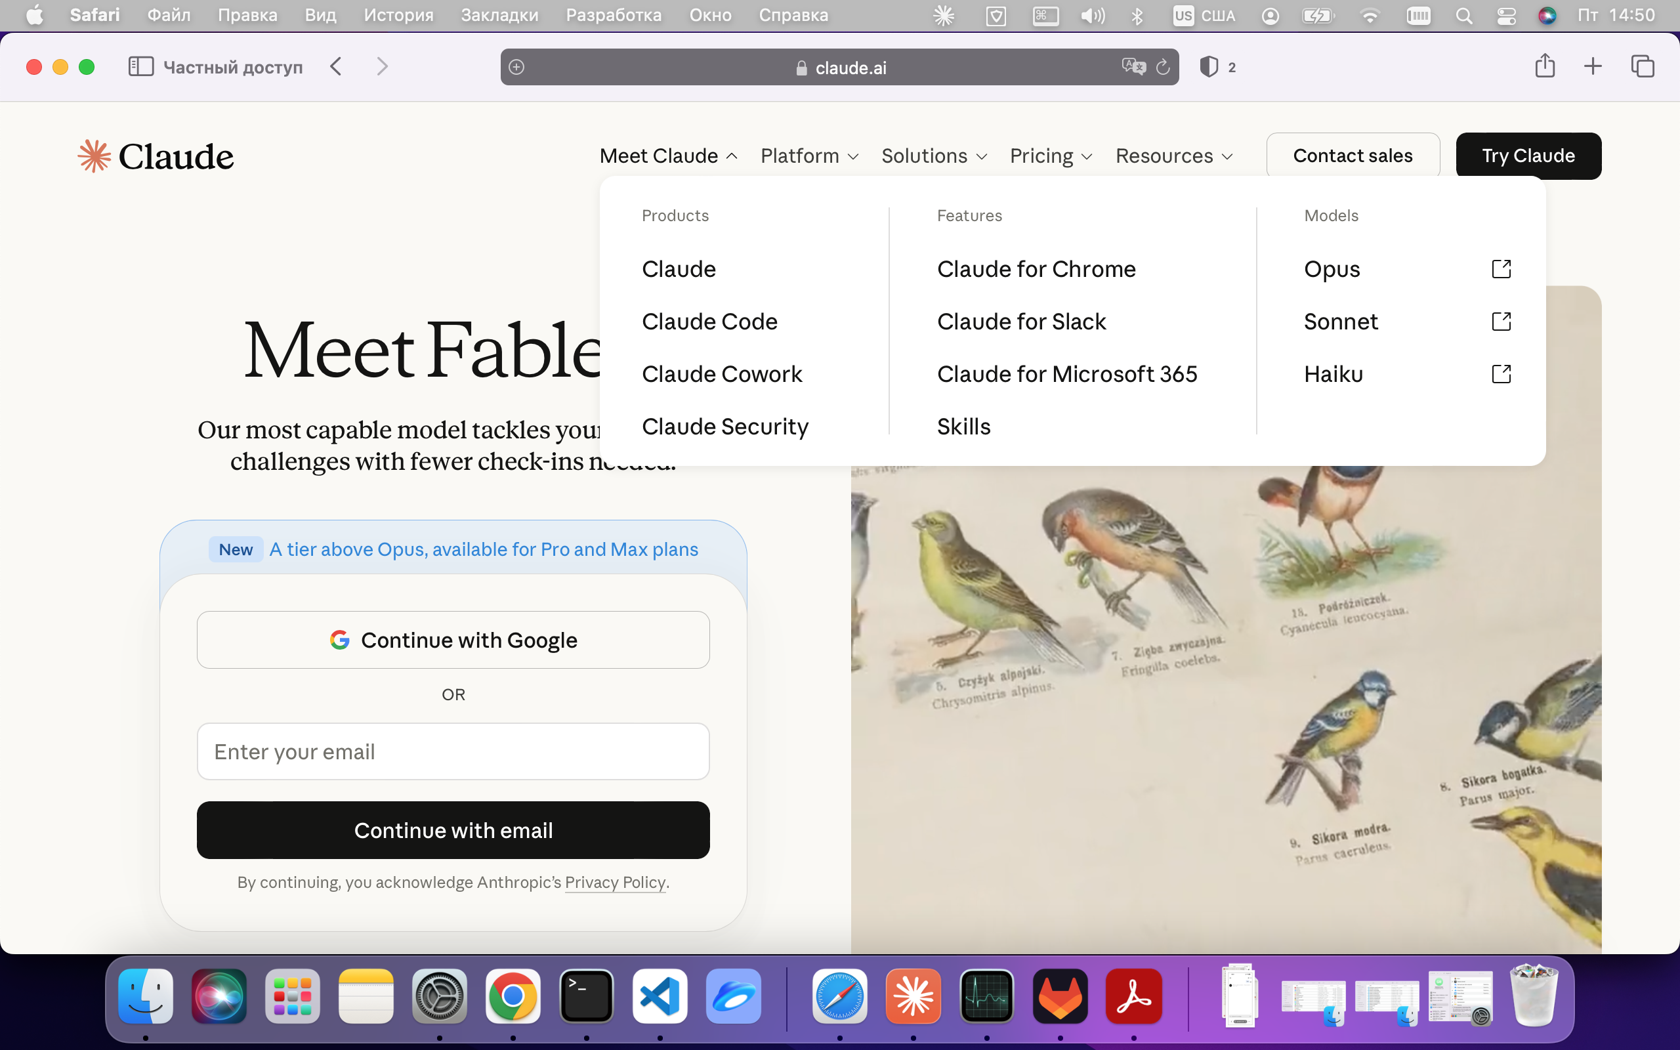The height and width of the screenshot is (1050, 1680).
Task: Select Claude Cowork in the Products list
Action: (x=722, y=374)
